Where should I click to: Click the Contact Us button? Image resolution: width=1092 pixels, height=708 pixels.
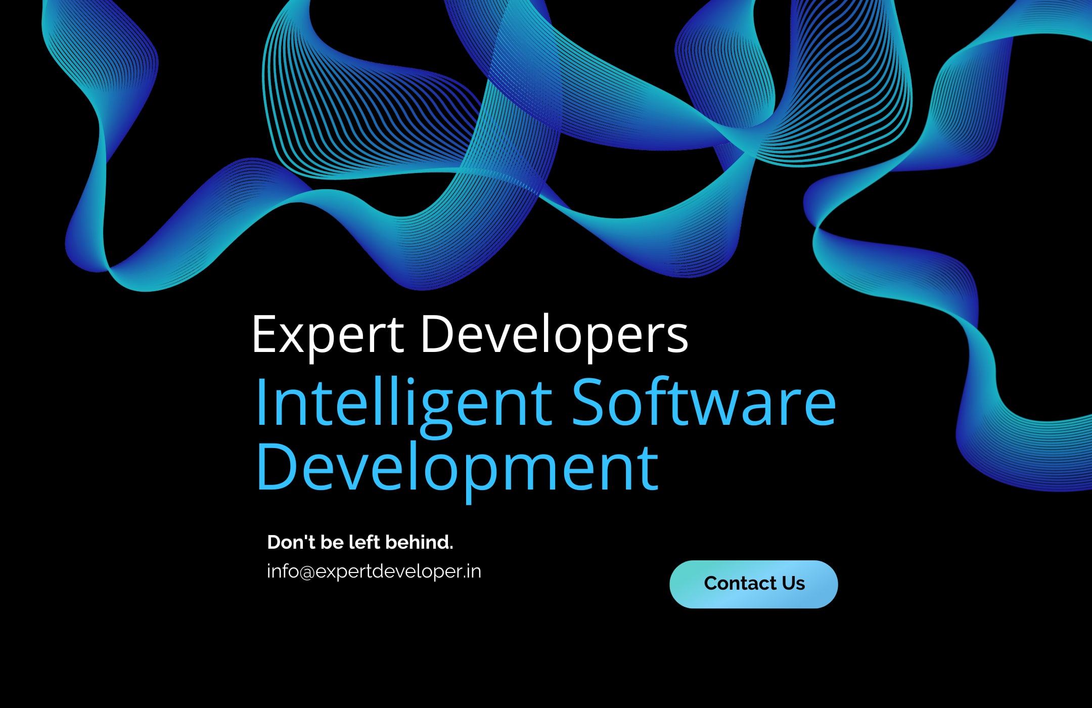pos(753,584)
